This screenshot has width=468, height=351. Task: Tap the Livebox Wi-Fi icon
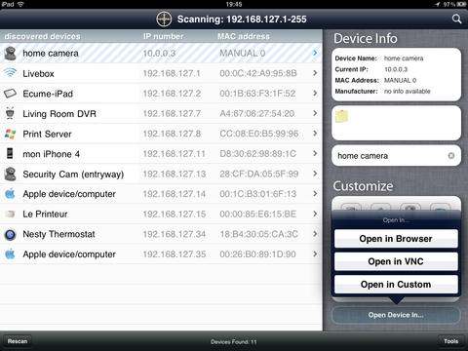click(x=10, y=73)
